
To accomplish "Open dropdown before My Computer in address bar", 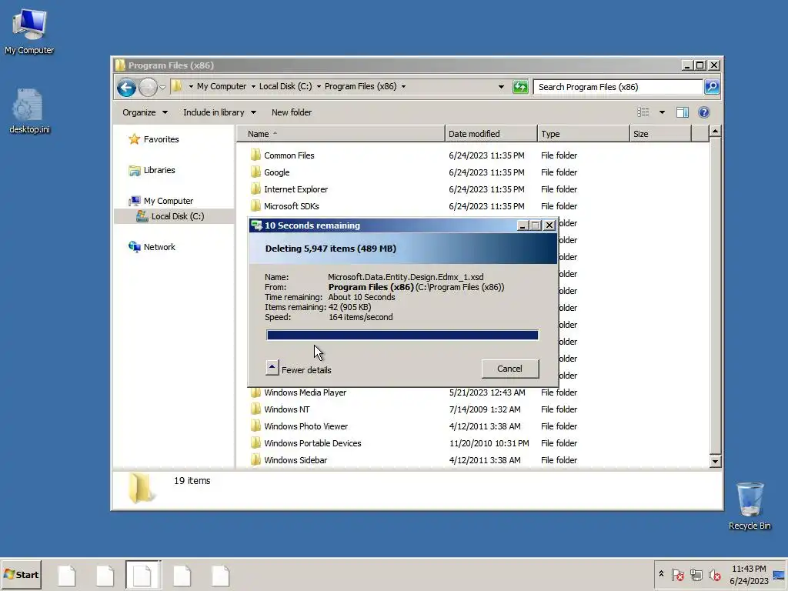I will 191,87.
